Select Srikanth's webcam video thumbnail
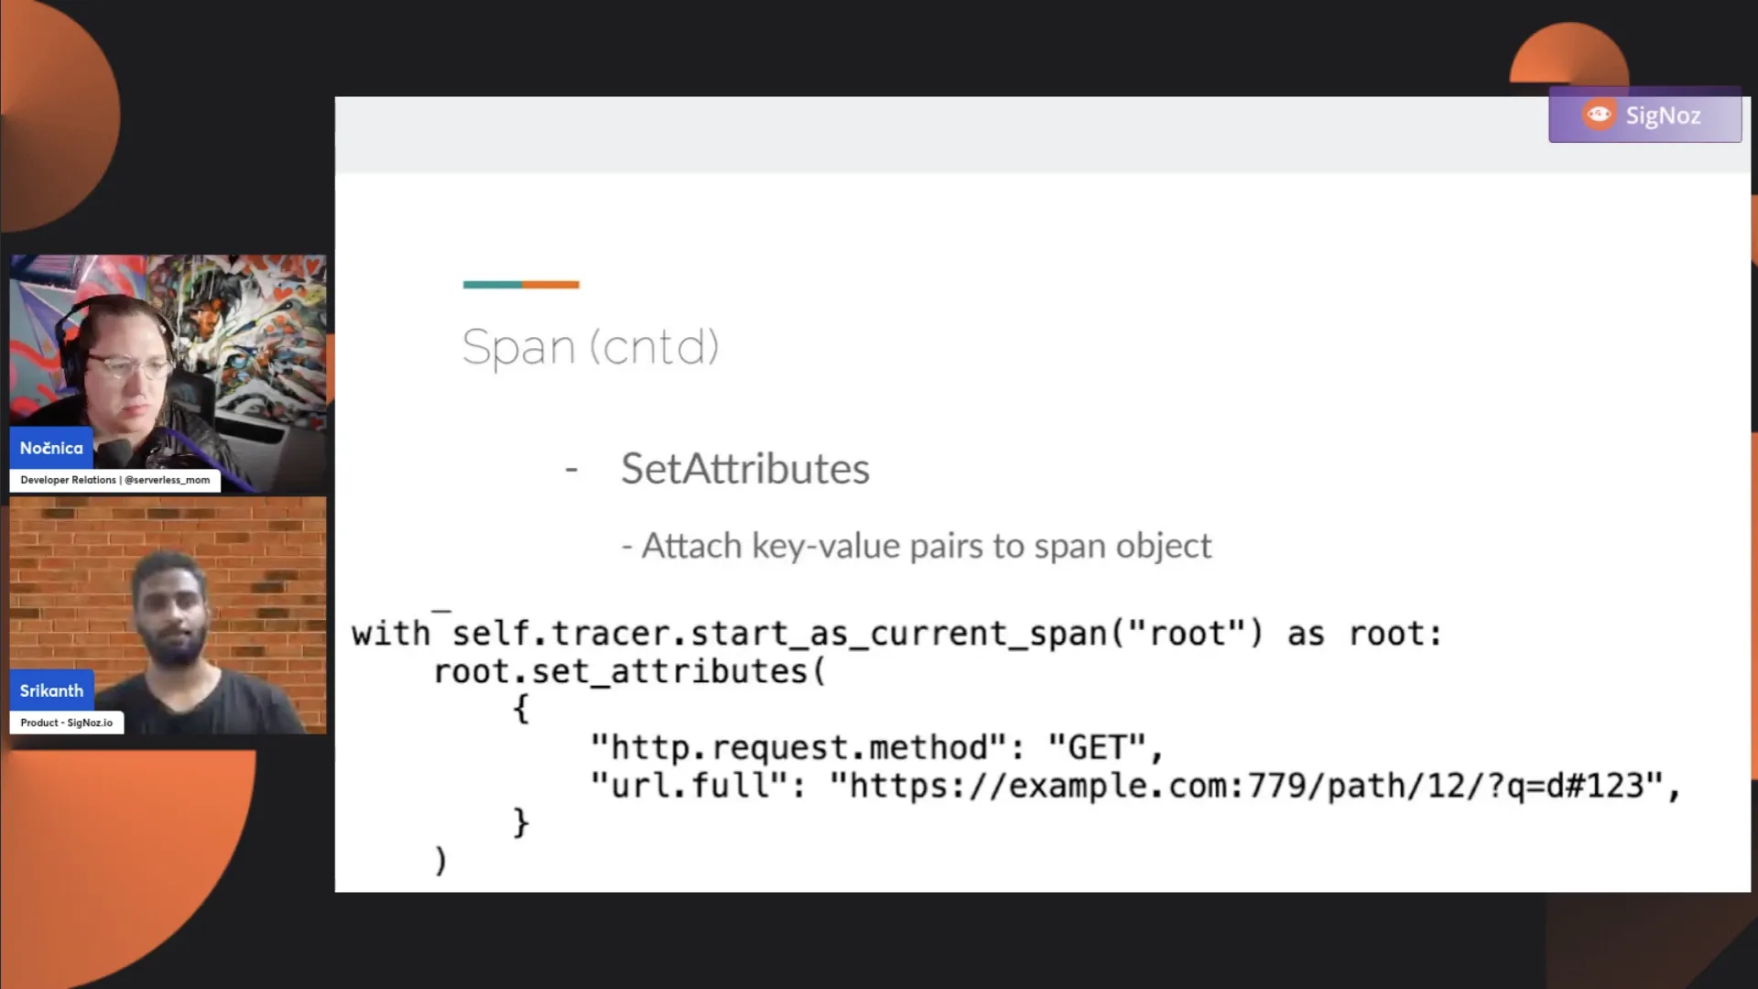This screenshot has height=989, width=1758. 168,615
